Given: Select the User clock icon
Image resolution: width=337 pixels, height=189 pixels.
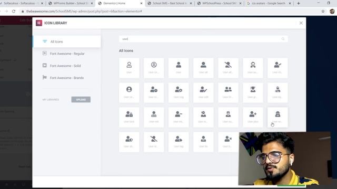Looking at the screenshot, I should pyautogui.click(x=154, y=92).
